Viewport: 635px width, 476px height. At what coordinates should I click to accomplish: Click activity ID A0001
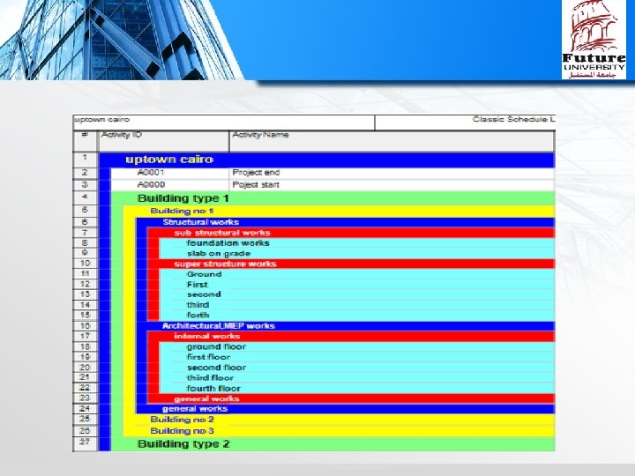pos(151,173)
